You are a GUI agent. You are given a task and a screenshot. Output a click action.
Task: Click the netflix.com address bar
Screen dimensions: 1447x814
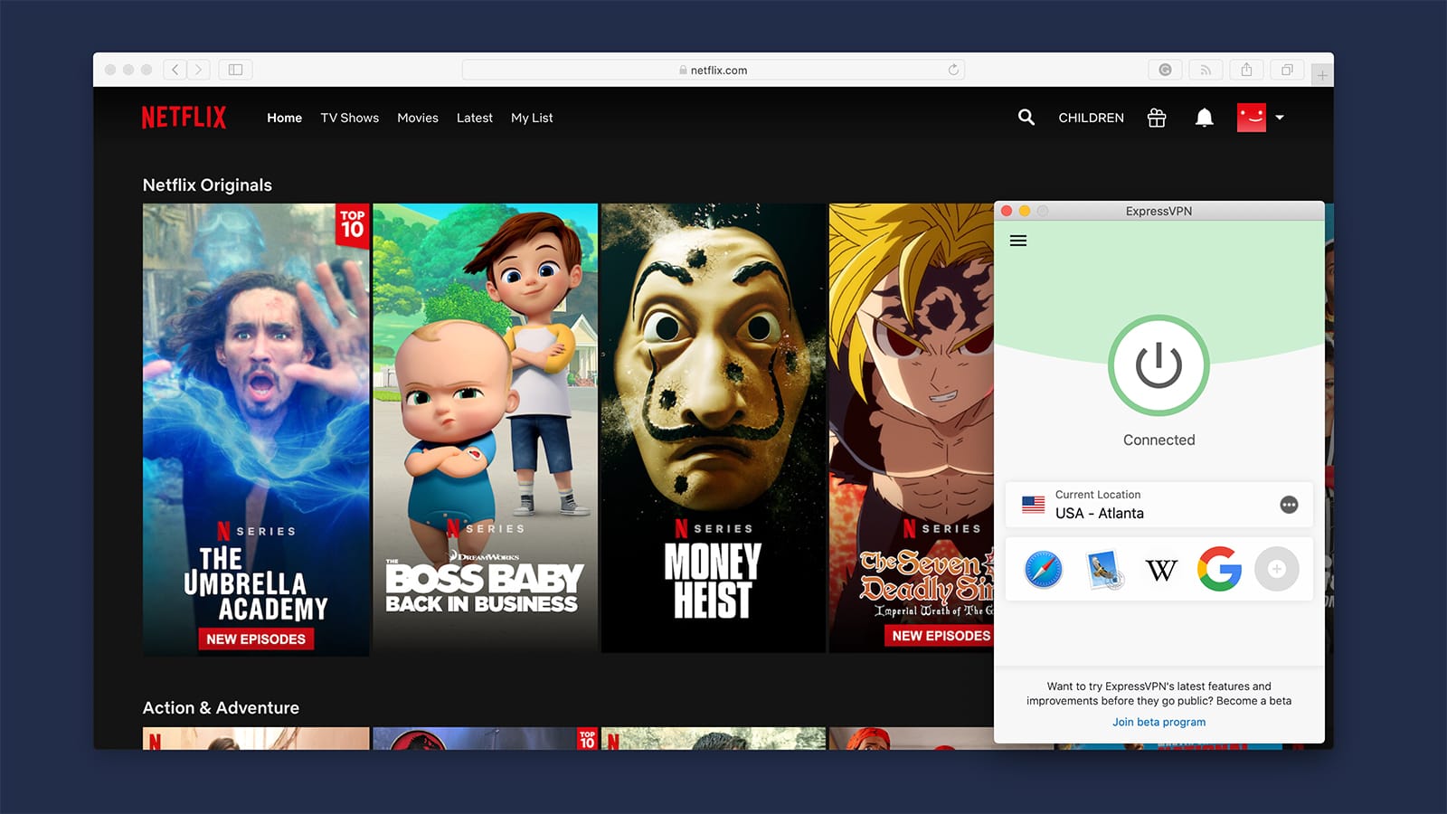(x=713, y=70)
